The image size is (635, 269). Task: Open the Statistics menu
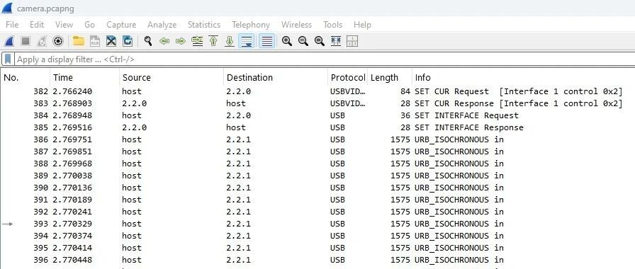click(x=204, y=25)
